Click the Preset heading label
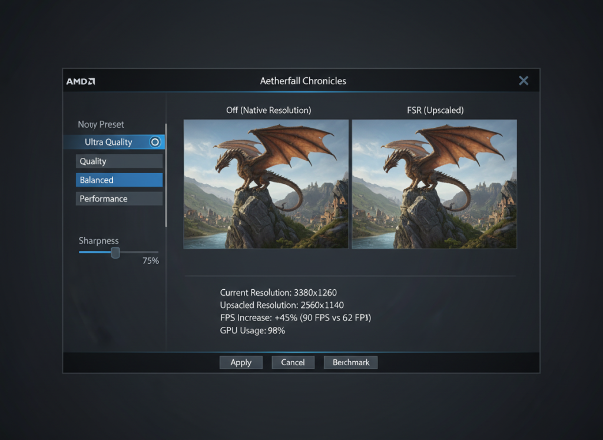 101,125
